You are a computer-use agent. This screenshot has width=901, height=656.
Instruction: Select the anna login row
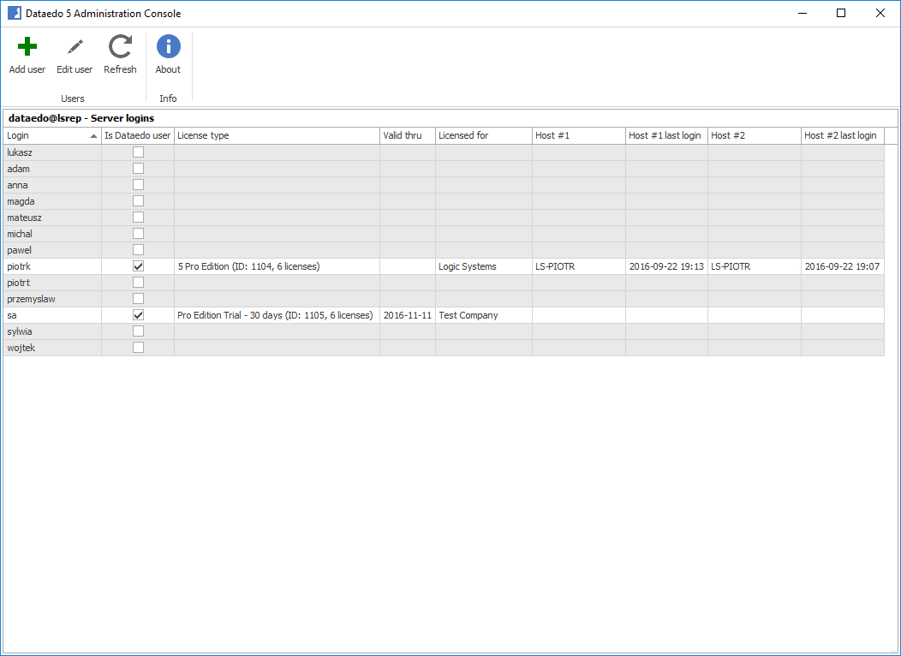[x=51, y=185]
